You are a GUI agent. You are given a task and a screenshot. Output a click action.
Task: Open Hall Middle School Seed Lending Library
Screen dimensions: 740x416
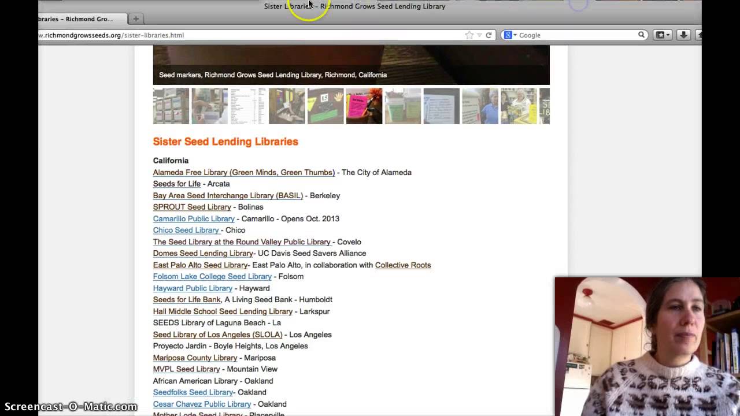coord(223,311)
